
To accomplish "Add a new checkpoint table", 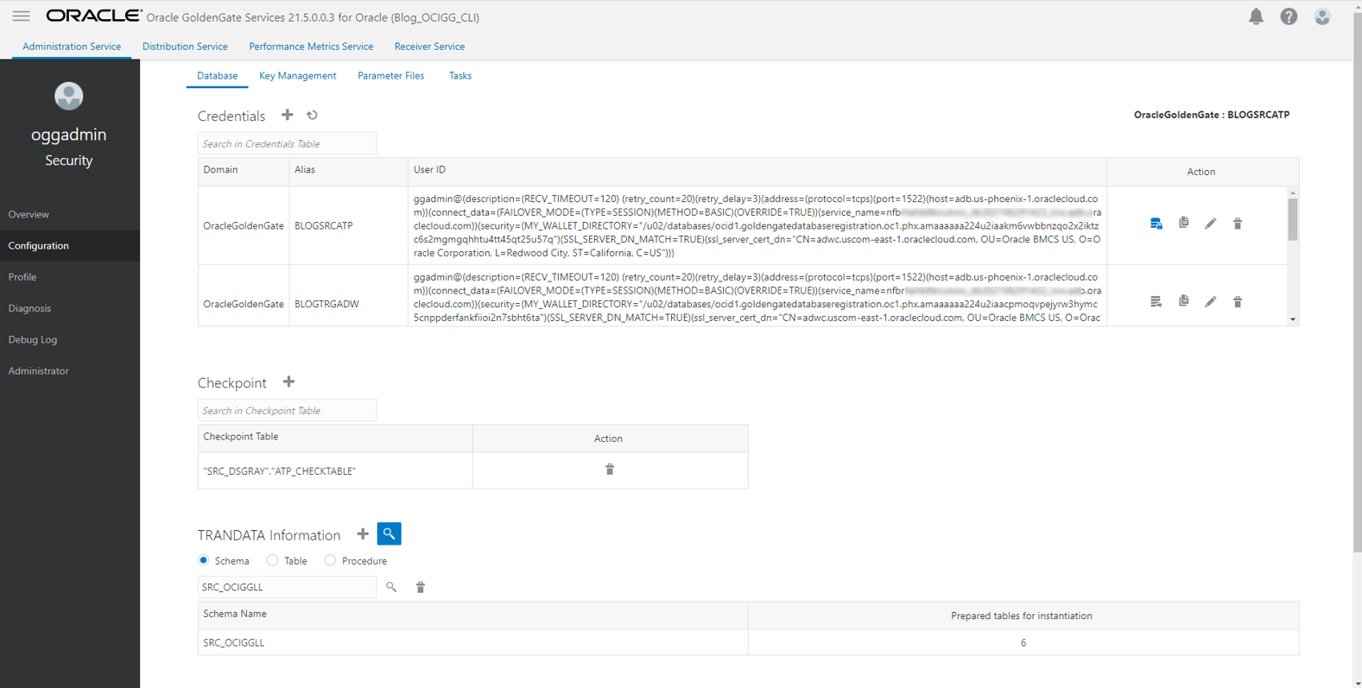I will (288, 382).
